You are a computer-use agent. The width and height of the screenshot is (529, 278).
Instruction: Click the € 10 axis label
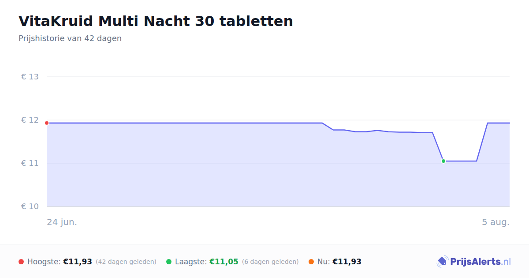[x=30, y=207]
